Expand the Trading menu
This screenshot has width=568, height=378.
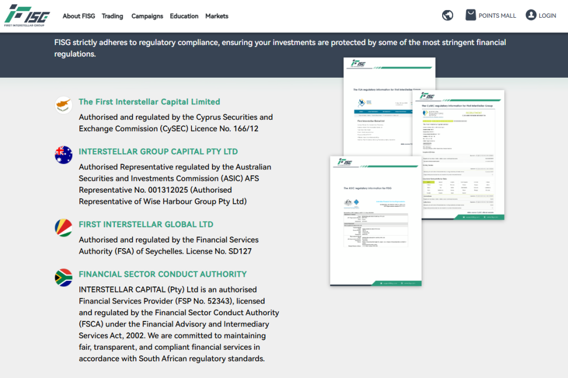(x=113, y=16)
